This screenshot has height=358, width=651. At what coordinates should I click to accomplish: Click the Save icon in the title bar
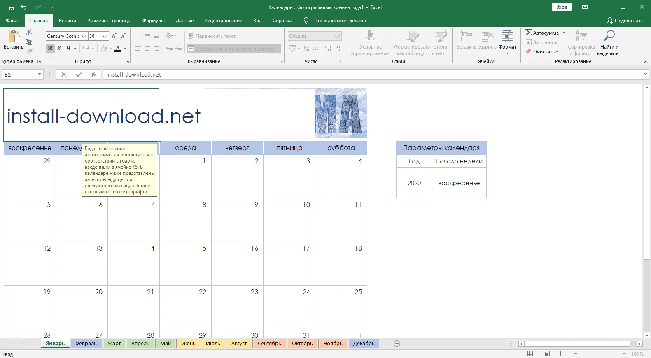point(12,7)
